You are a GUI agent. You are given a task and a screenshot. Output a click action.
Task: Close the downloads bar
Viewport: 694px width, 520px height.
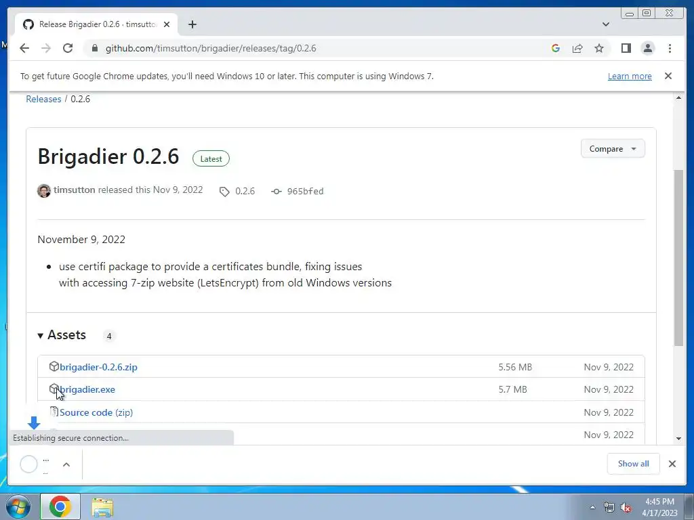(x=672, y=464)
